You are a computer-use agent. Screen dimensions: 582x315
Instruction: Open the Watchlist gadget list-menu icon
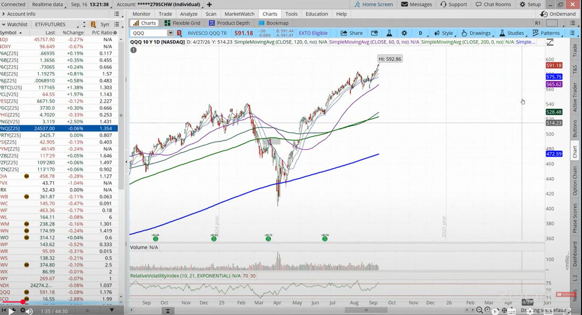coord(116,24)
